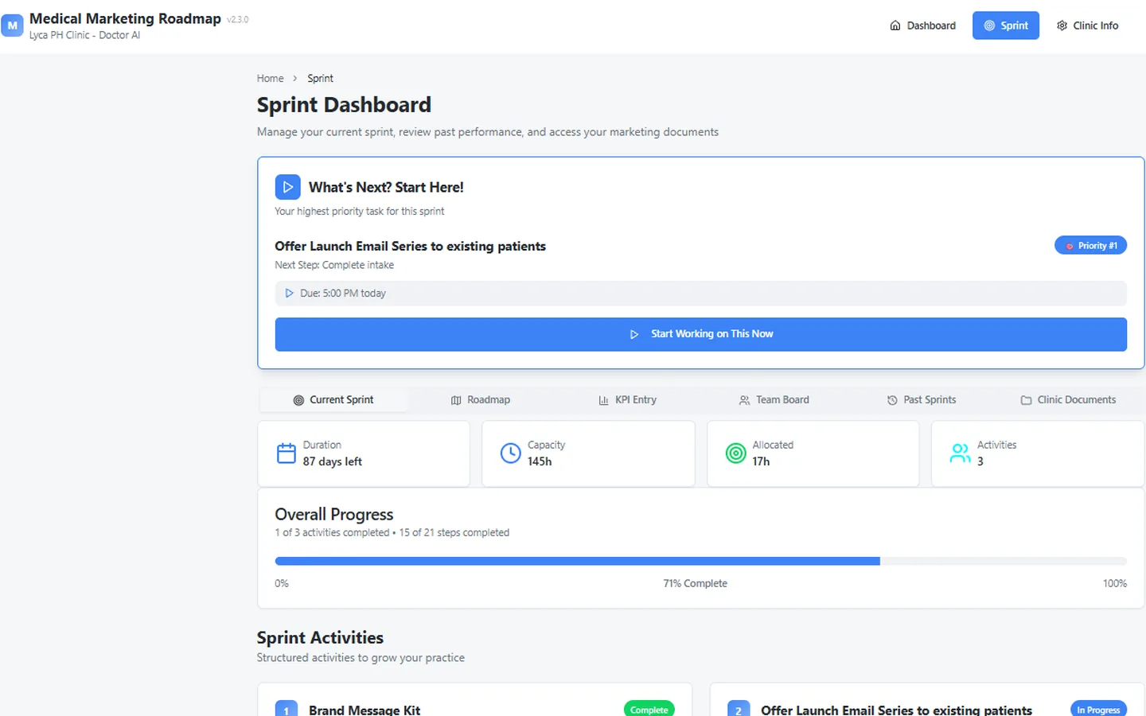Viewport: 1146px width, 716px height.
Task: Switch to the Roadmap tab
Action: coord(481,400)
